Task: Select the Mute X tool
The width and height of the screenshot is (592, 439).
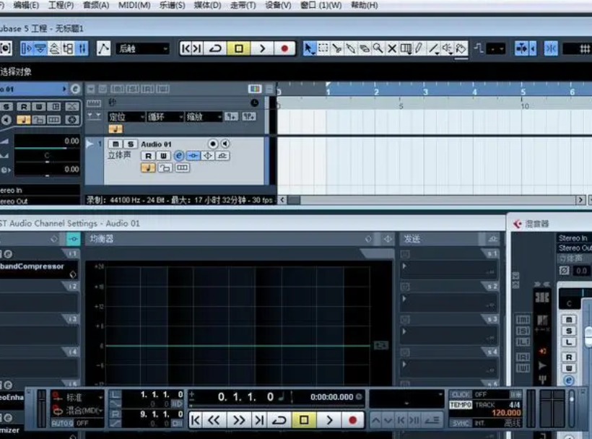Action: tap(392, 48)
